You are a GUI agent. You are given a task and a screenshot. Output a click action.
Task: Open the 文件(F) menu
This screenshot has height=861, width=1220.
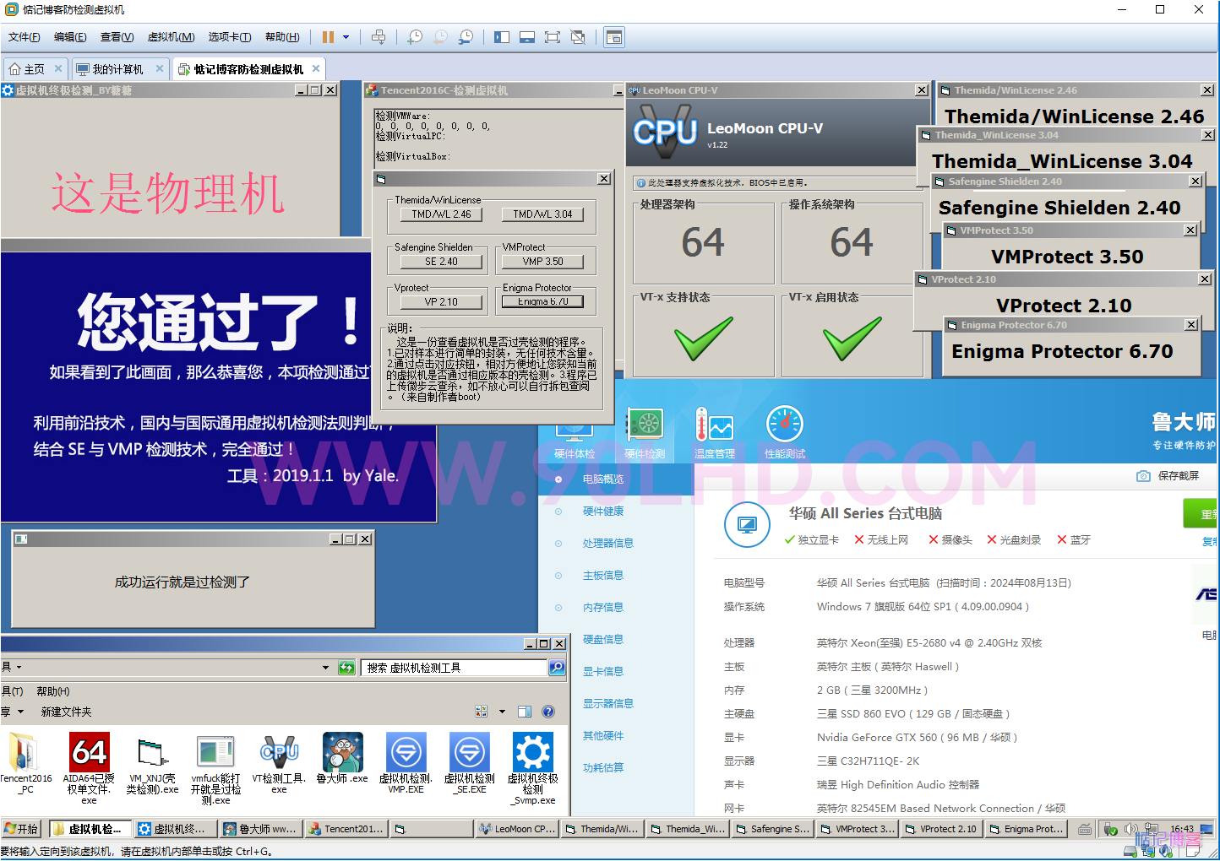[24, 37]
